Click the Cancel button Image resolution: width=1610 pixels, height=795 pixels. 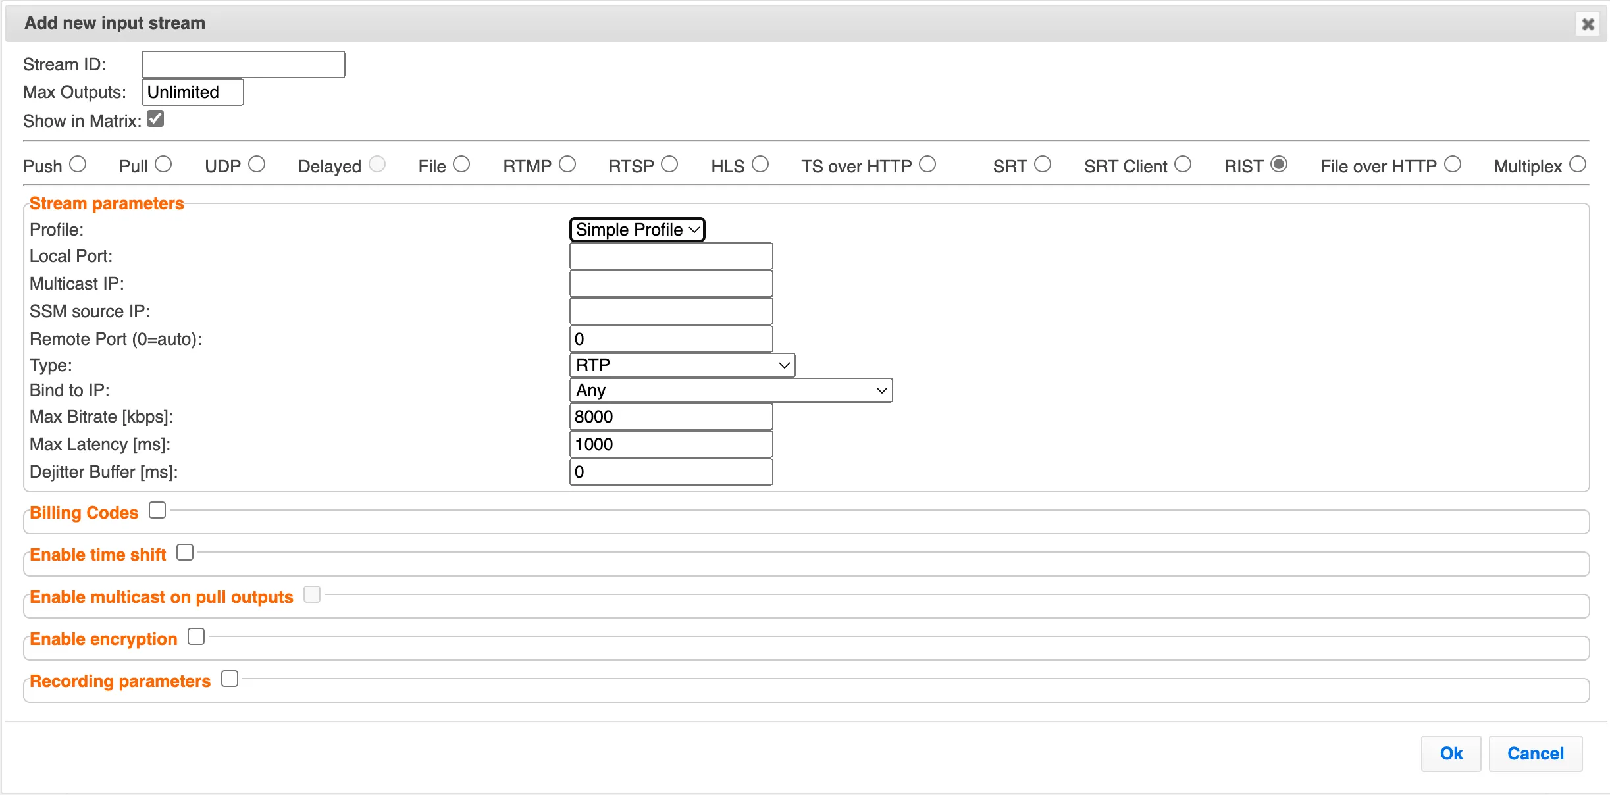click(x=1536, y=754)
